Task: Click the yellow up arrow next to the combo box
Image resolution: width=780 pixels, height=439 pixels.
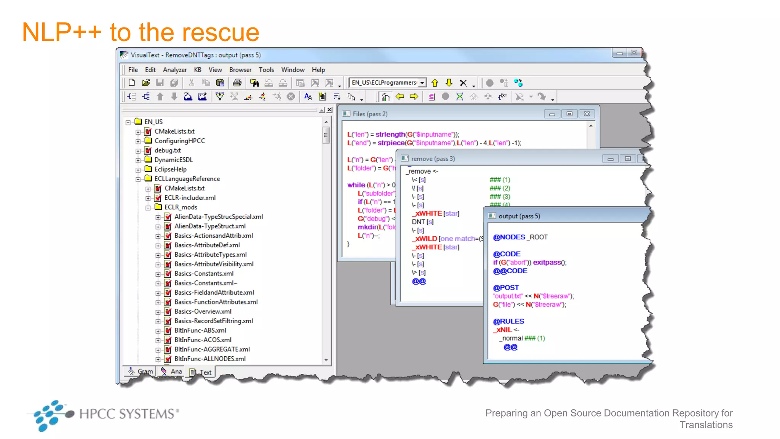Action: [435, 83]
